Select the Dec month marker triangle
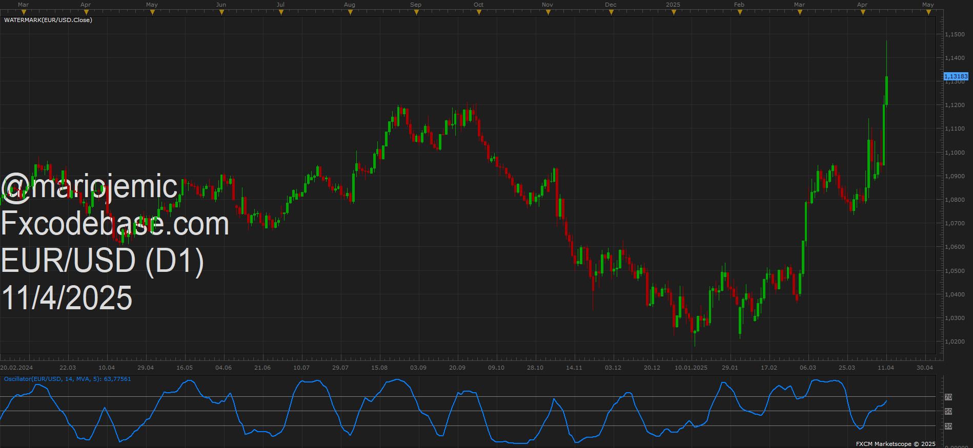Screen dimensions: 973x448 click(611, 12)
